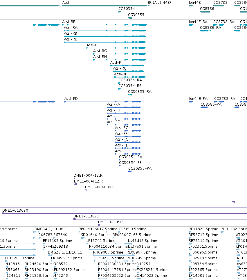Screen dimensions: 247x280
Task: Click the tRNA:L2:44EF gene label
Action: click(x=159, y=3)
